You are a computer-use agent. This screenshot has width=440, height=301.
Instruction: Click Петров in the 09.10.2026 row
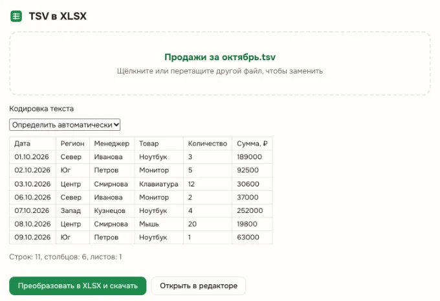tap(112, 238)
